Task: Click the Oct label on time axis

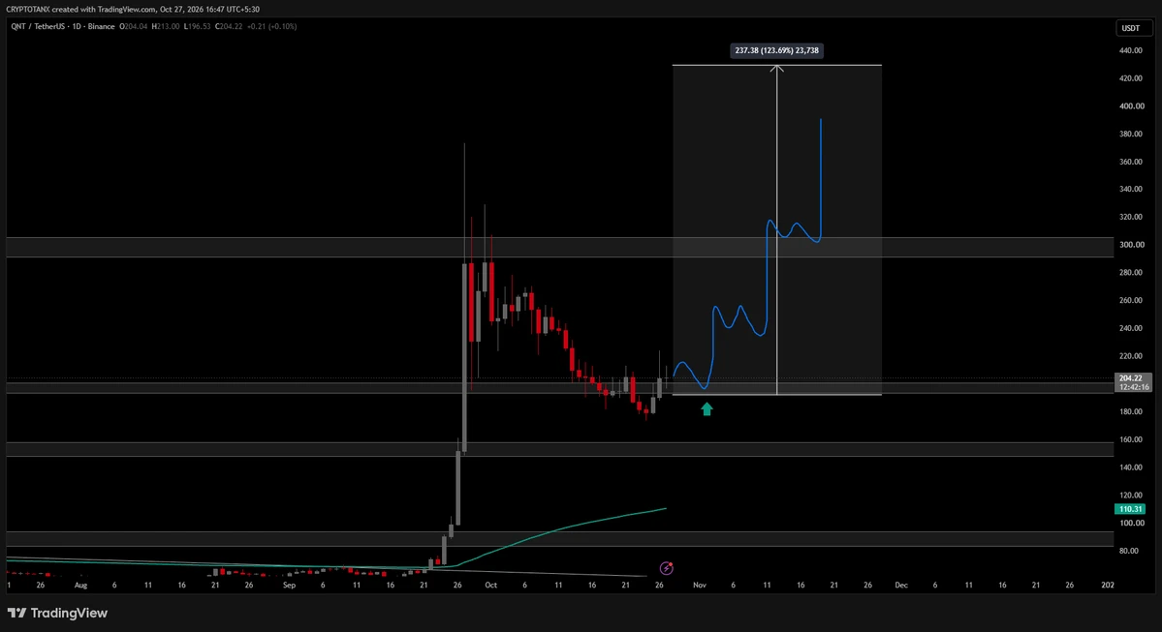Action: 490,585
